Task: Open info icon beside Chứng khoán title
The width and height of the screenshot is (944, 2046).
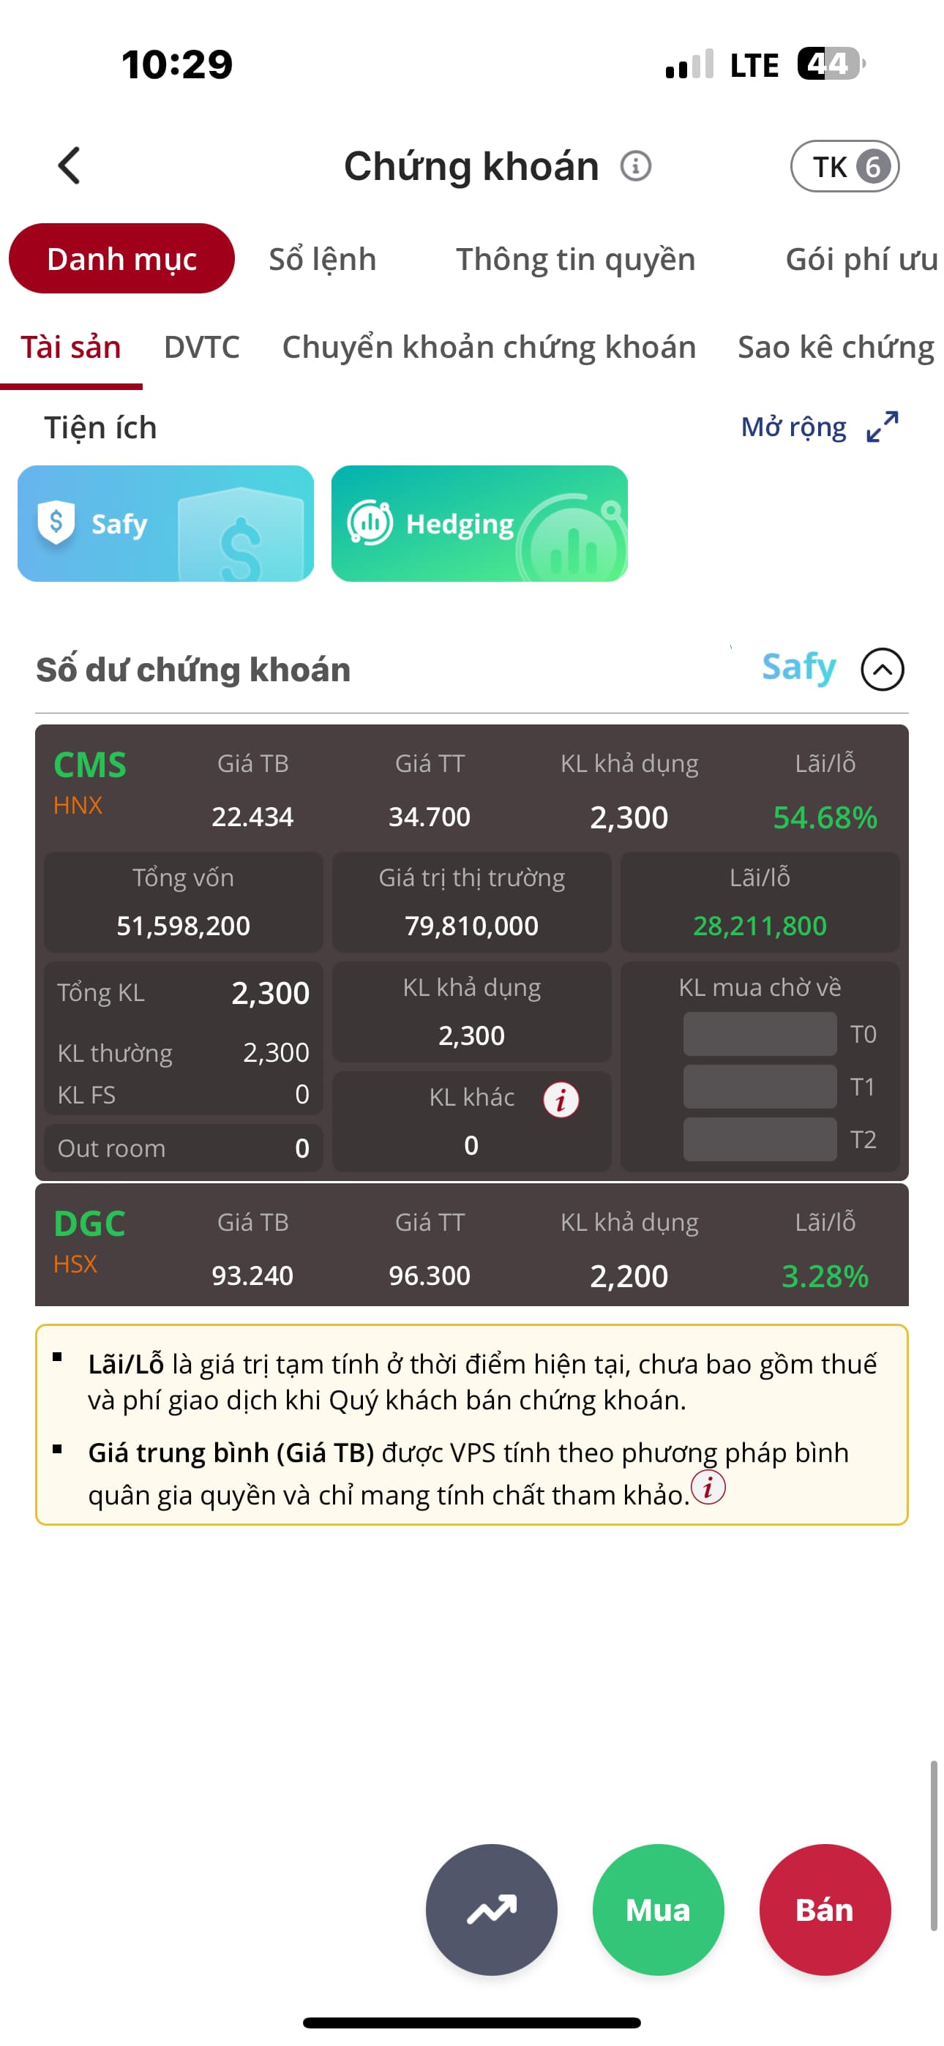Action: [636, 166]
